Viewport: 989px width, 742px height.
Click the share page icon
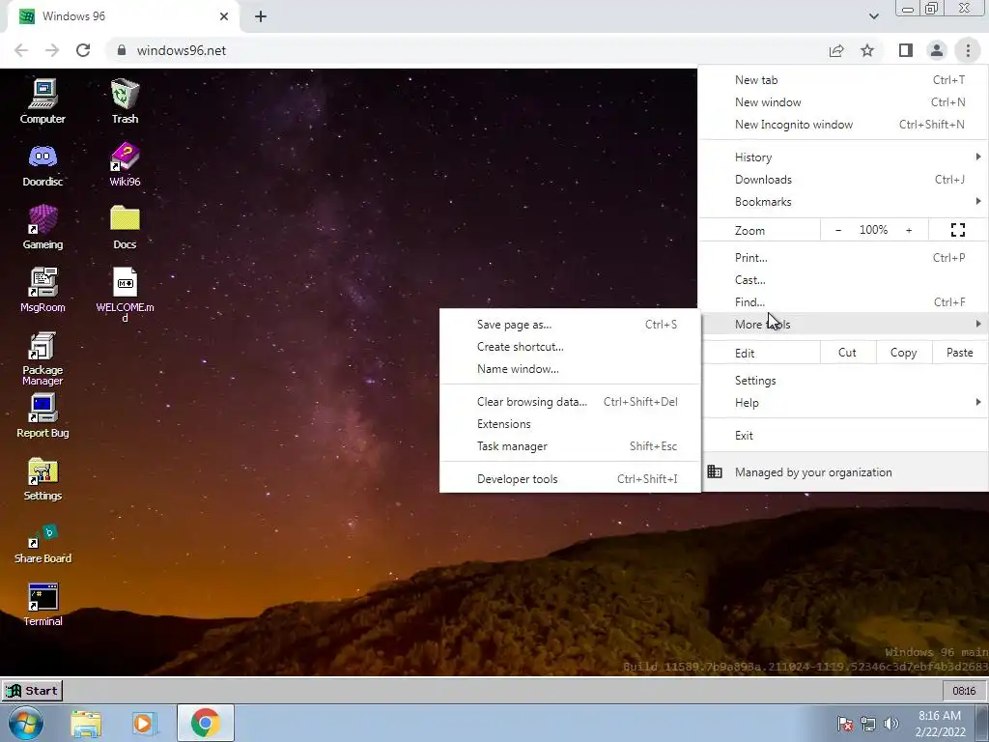pos(836,50)
